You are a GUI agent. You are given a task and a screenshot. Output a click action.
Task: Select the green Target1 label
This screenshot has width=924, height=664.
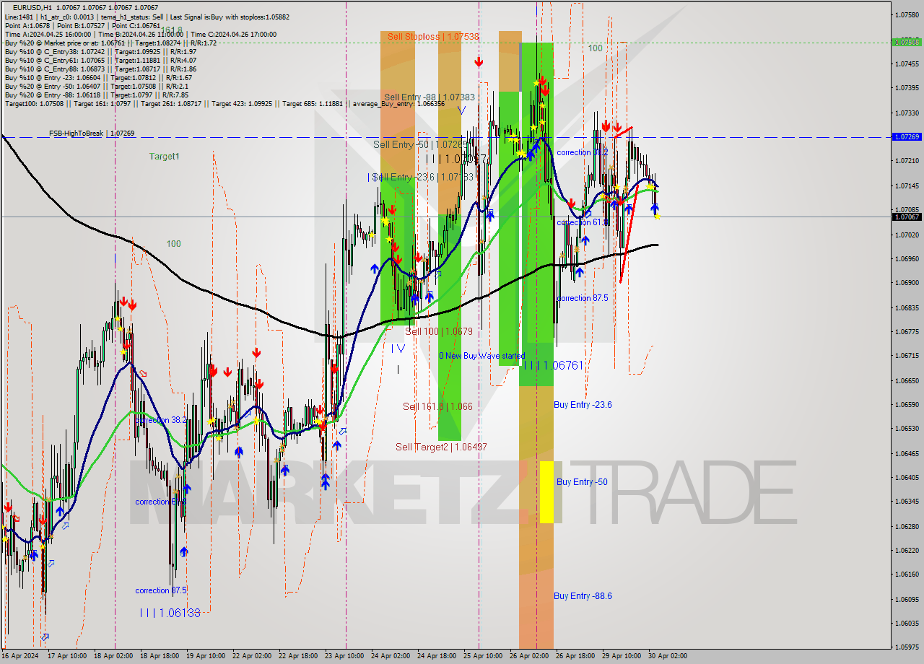coord(165,157)
